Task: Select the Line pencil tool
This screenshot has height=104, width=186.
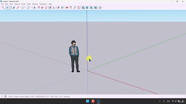Action: click(18, 8)
